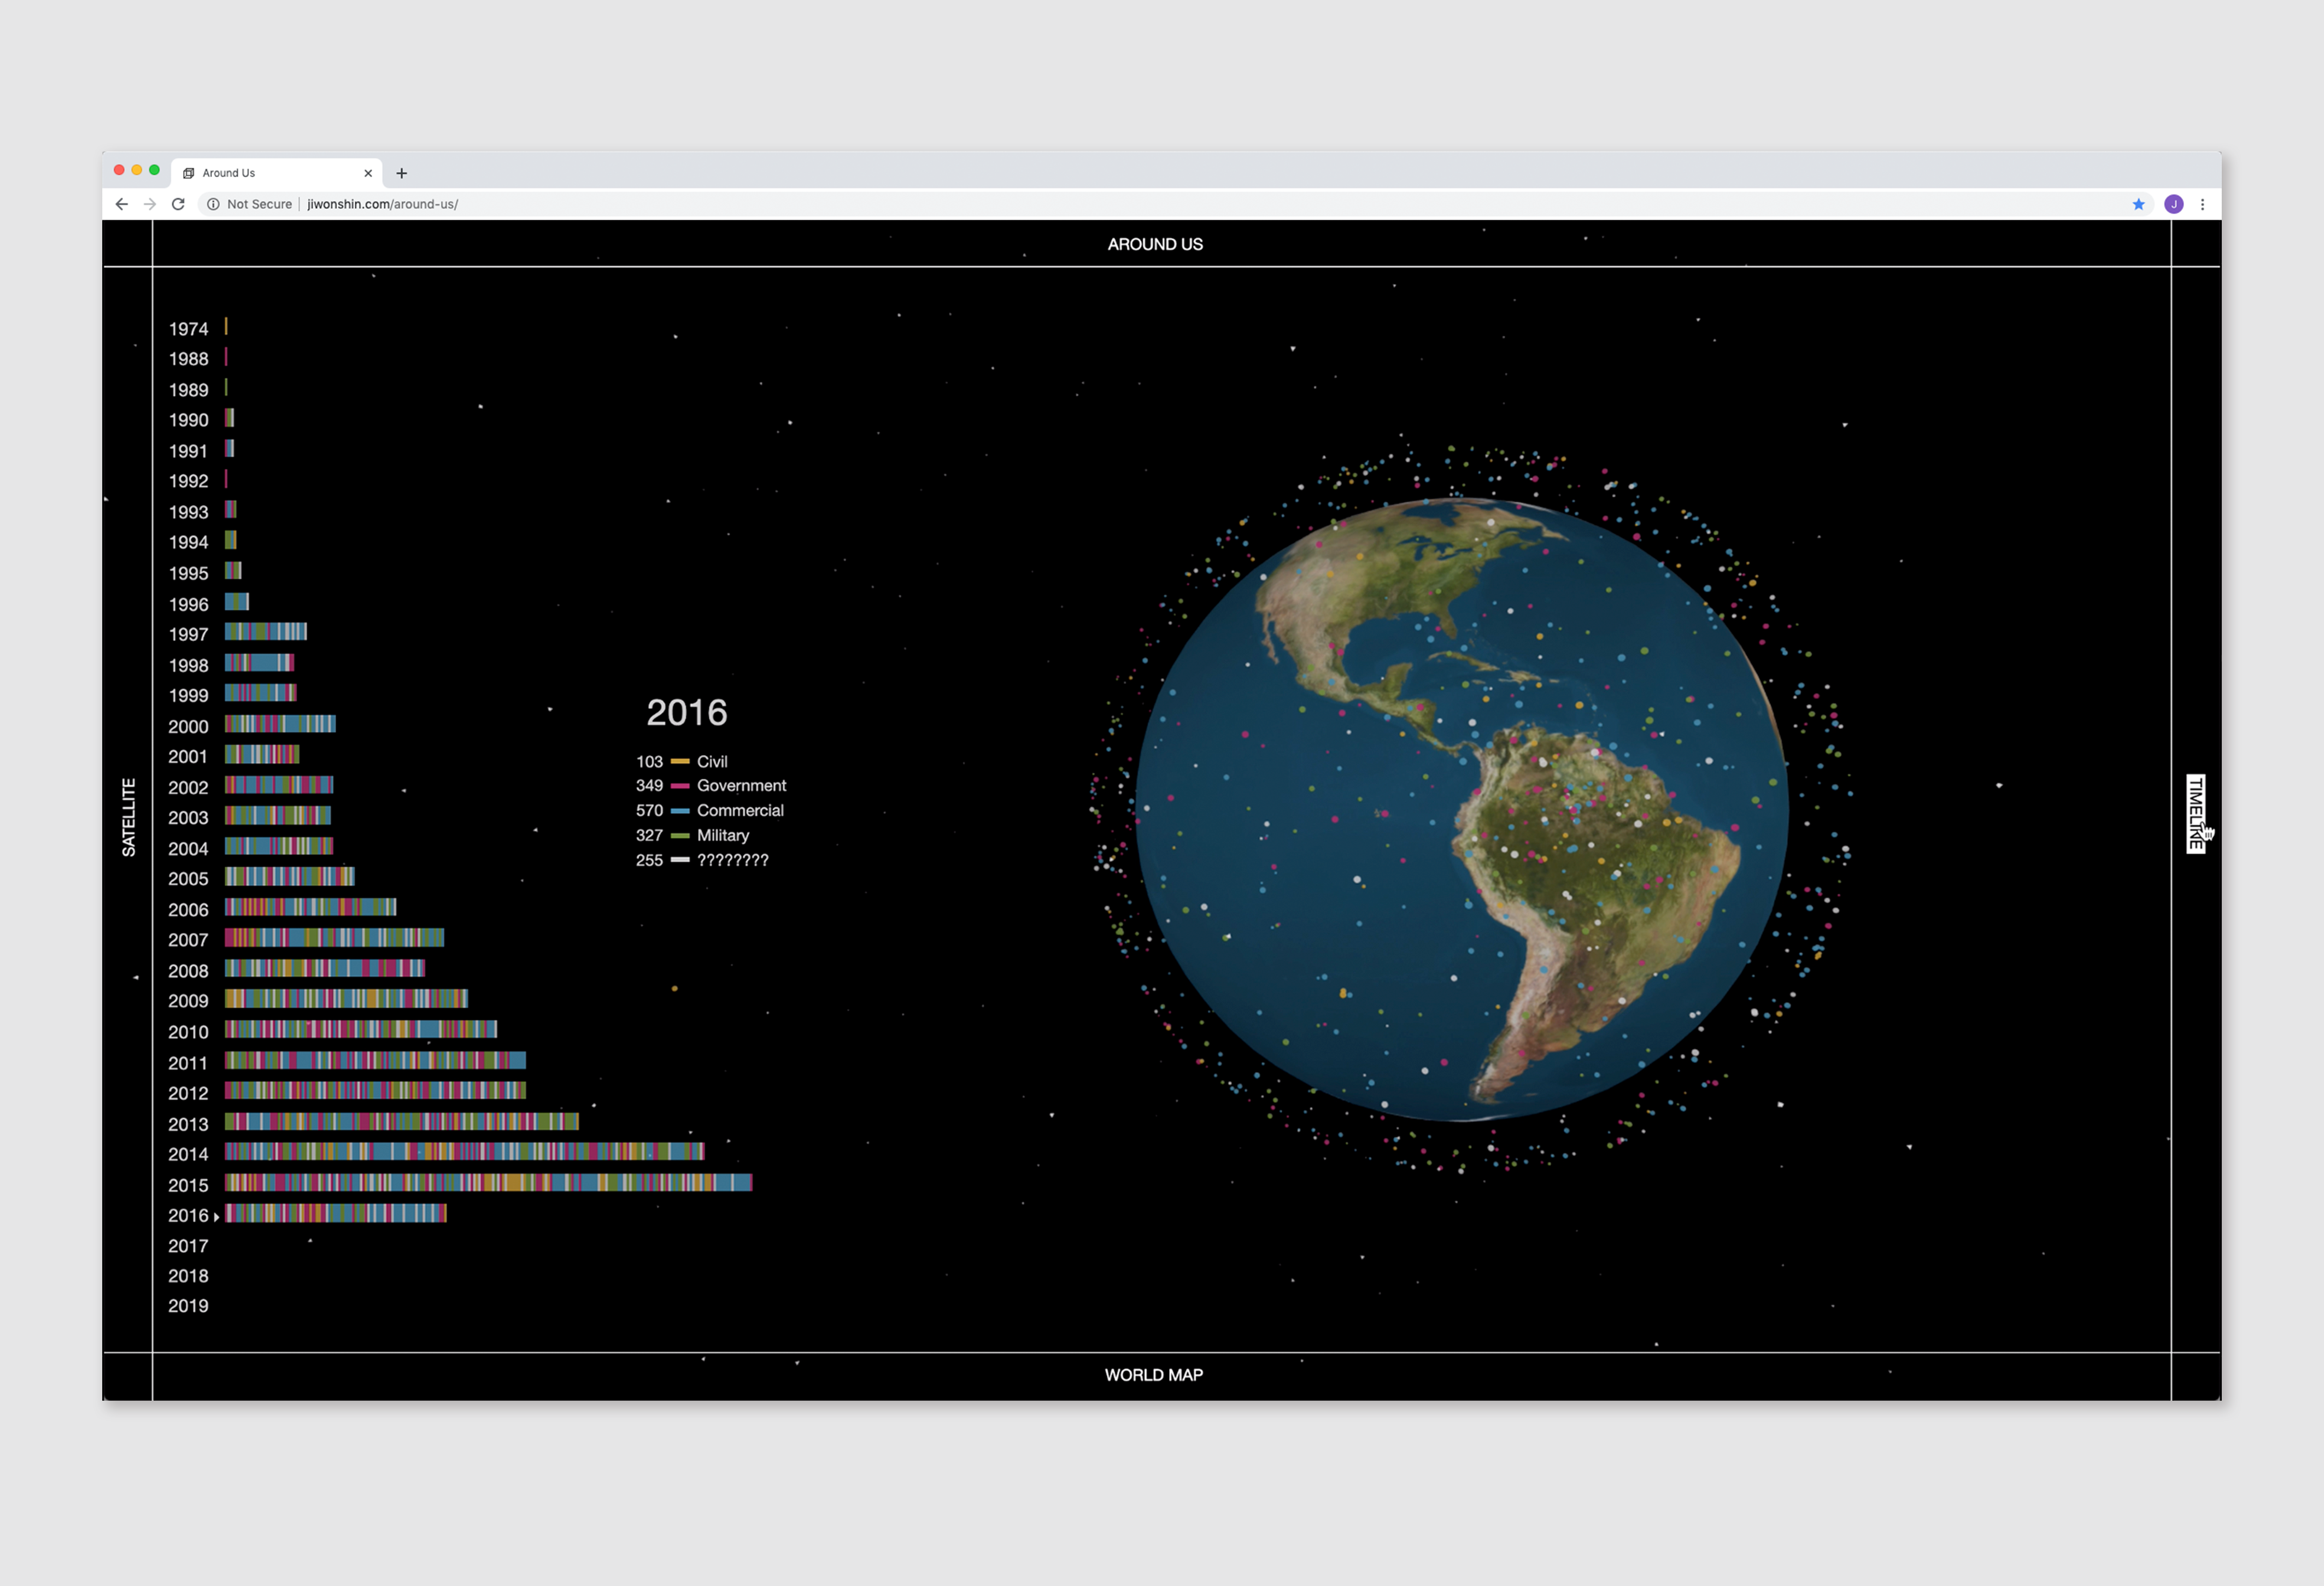Select the year 2015 in timeline
This screenshot has height=1586, width=2324.
188,1185
